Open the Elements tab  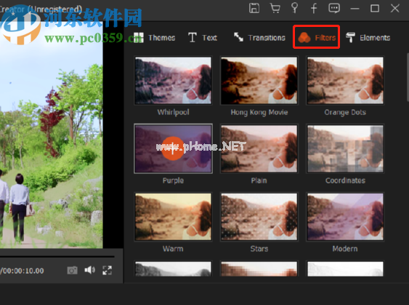tap(368, 38)
